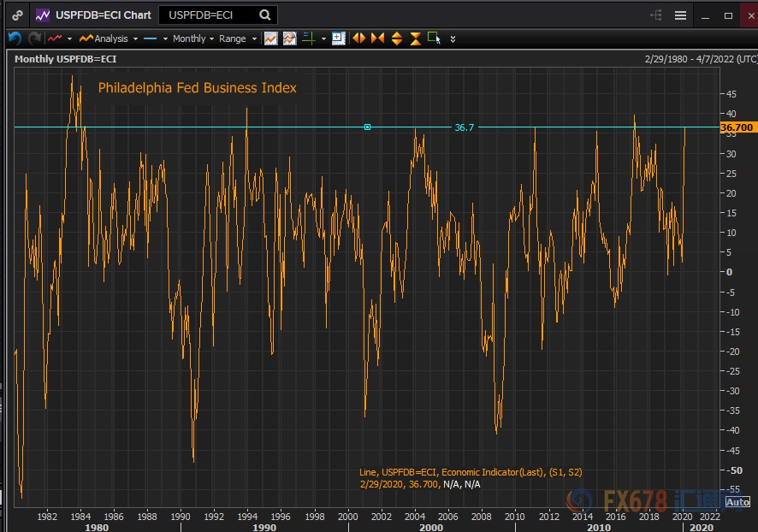The height and width of the screenshot is (532, 758).
Task: Click the undo arrow in the chart toolbar
Action: coord(14,38)
